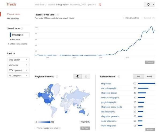The width and height of the screenshot is (161, 134).
Task: Click help icon next to Search terms
Action: [x=23, y=29]
